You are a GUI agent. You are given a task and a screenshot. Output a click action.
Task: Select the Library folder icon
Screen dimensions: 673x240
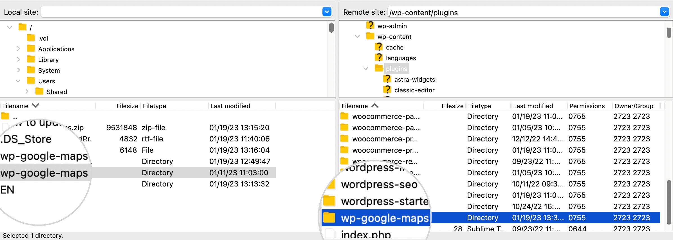point(31,59)
